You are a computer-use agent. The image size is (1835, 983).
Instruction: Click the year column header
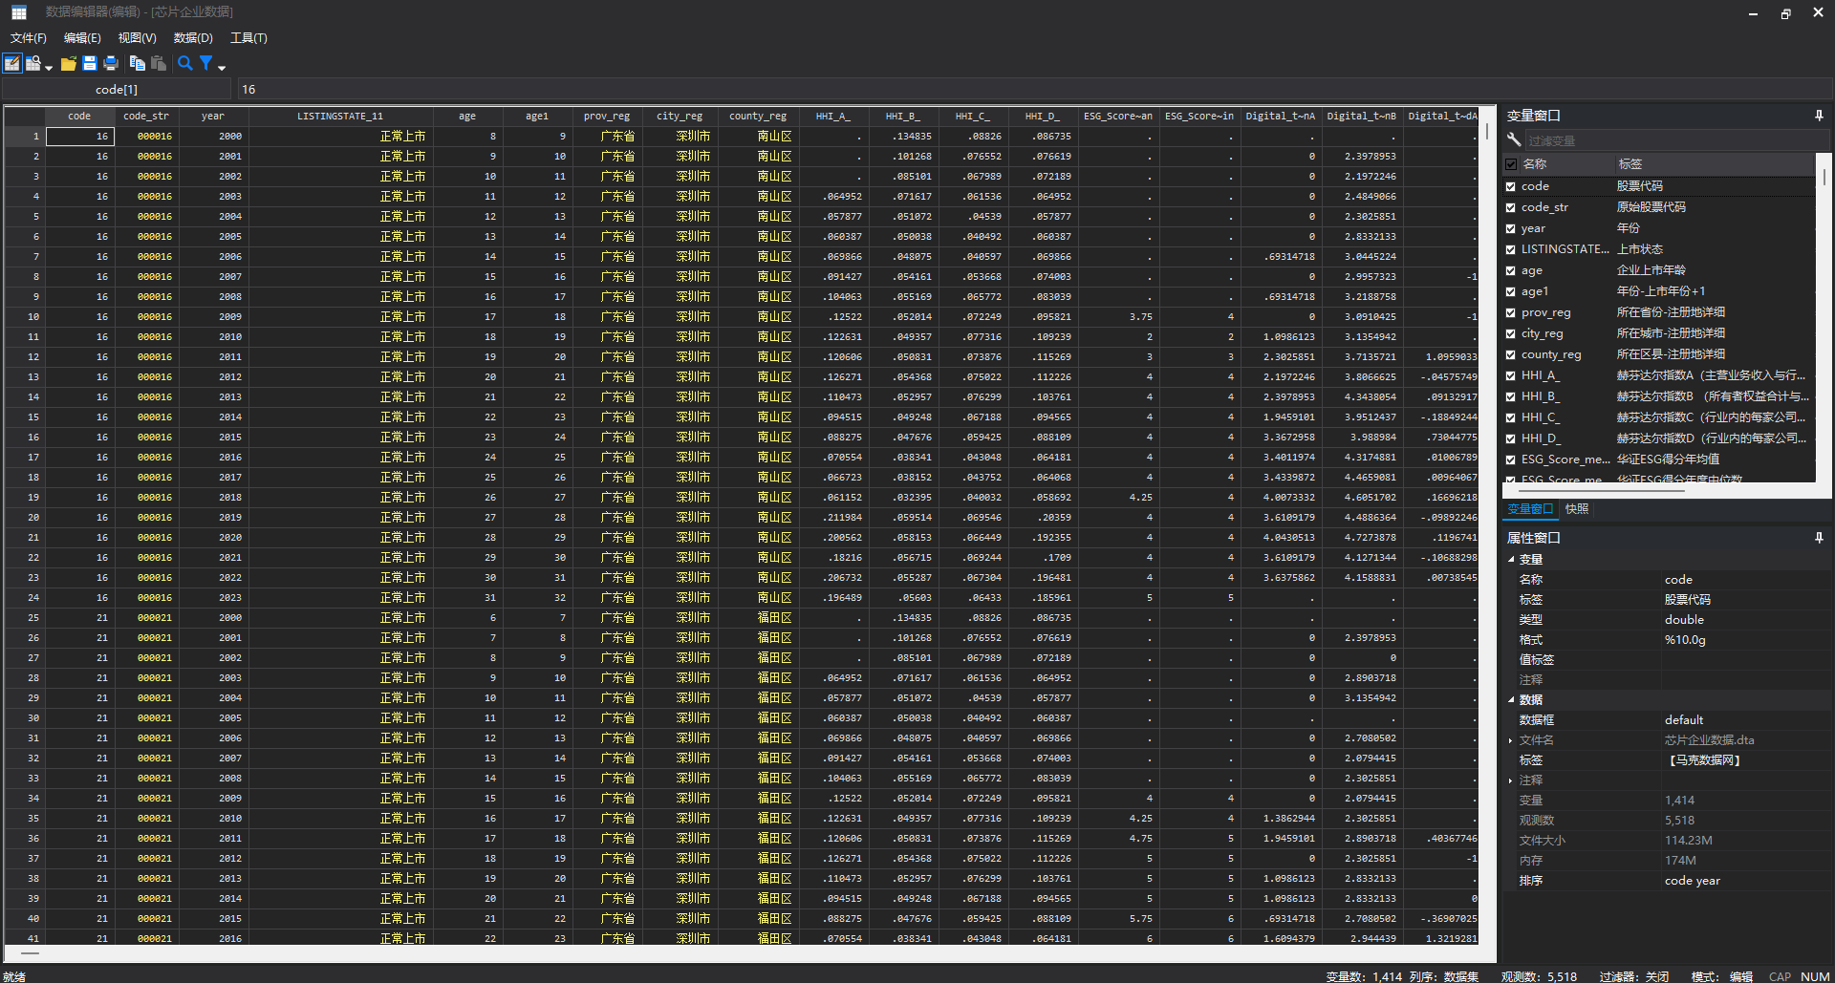(x=213, y=116)
